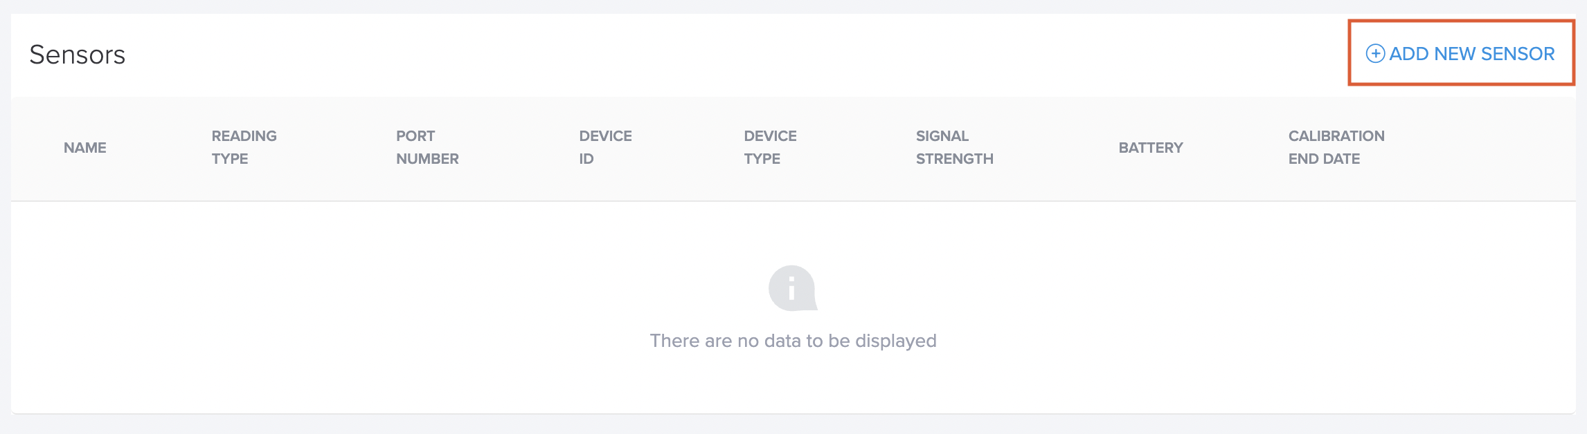The width and height of the screenshot is (1587, 434).
Task: Sort by the CALIBRATION END DATE column header
Action: [x=1336, y=147]
